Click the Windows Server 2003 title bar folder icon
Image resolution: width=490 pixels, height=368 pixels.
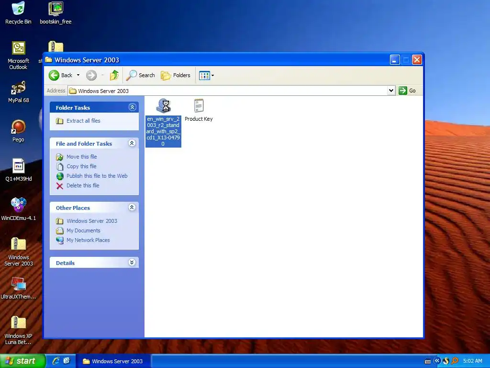pos(48,59)
